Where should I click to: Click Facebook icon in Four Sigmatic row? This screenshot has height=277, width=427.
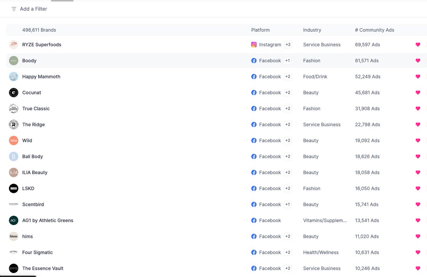click(x=254, y=252)
